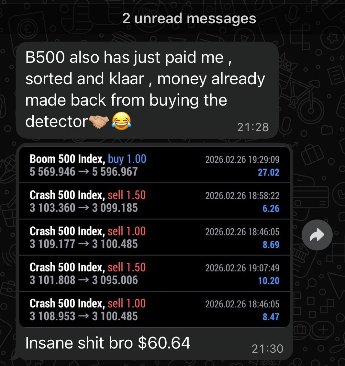The width and height of the screenshot is (345, 366).
Task: Select the Boom 500 Index buy row
Action: 154,165
